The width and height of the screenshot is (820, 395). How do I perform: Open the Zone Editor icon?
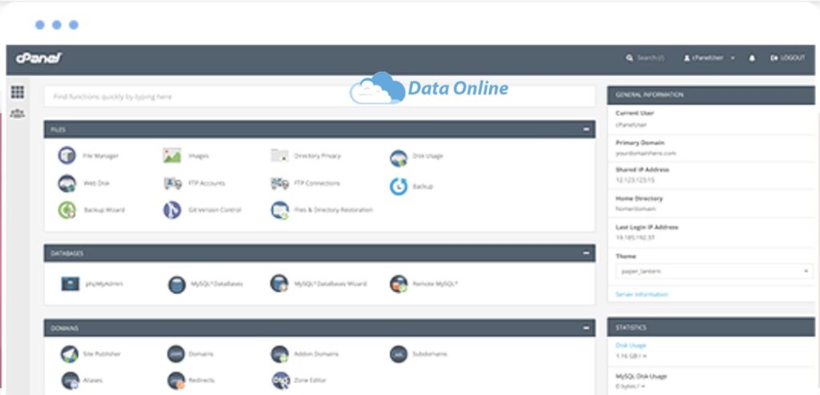[281, 381]
